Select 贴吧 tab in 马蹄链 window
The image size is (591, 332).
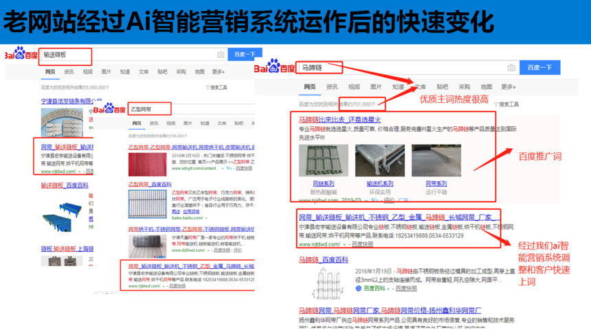[x=442, y=87]
